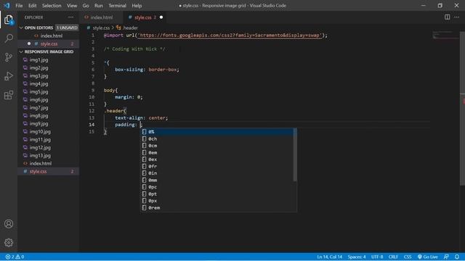Open img11.jpg in the file tree
Screen dimensions: 465x261
point(49,140)
